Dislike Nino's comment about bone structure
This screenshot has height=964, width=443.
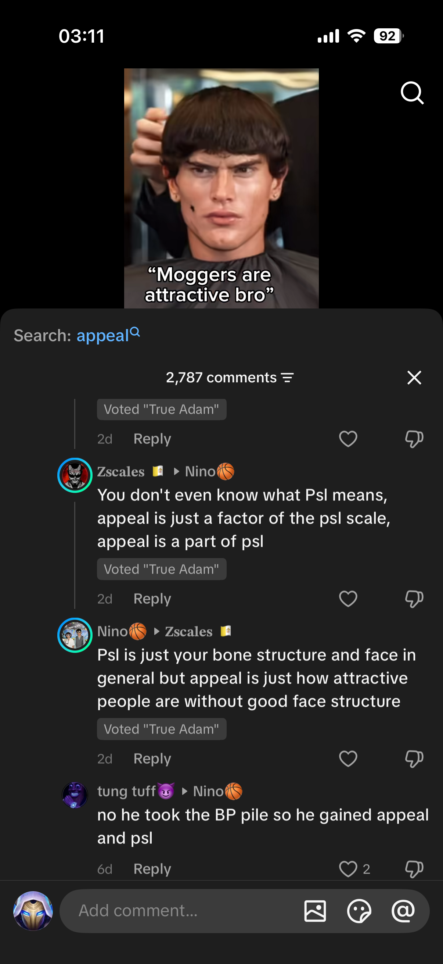click(414, 758)
